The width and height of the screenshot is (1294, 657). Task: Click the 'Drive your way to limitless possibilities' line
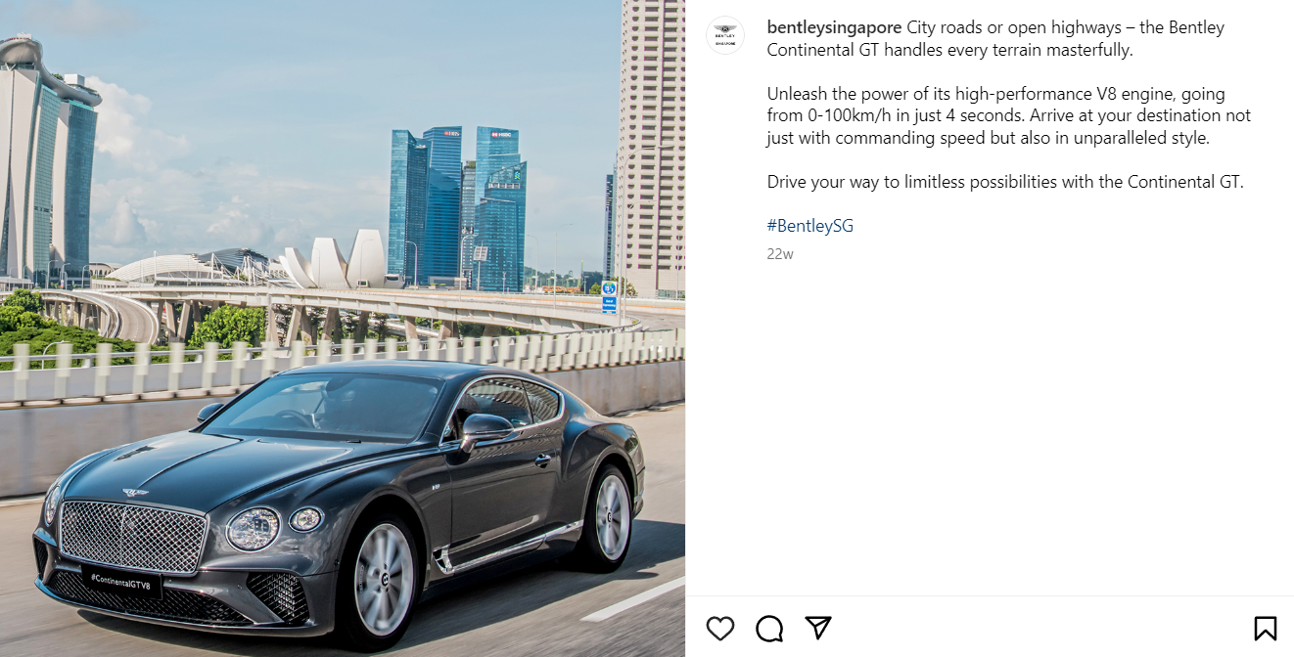click(x=1005, y=182)
